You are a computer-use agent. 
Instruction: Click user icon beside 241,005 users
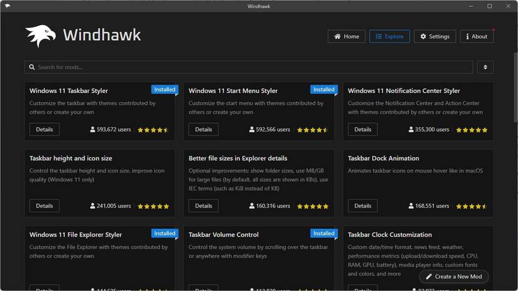pos(92,206)
